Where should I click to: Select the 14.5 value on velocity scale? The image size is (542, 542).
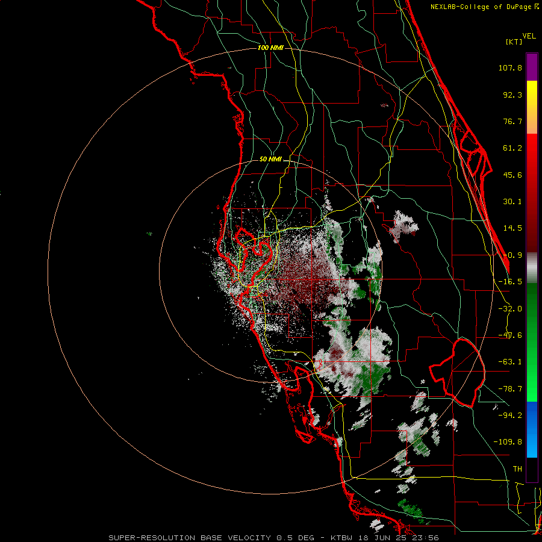[512, 228]
